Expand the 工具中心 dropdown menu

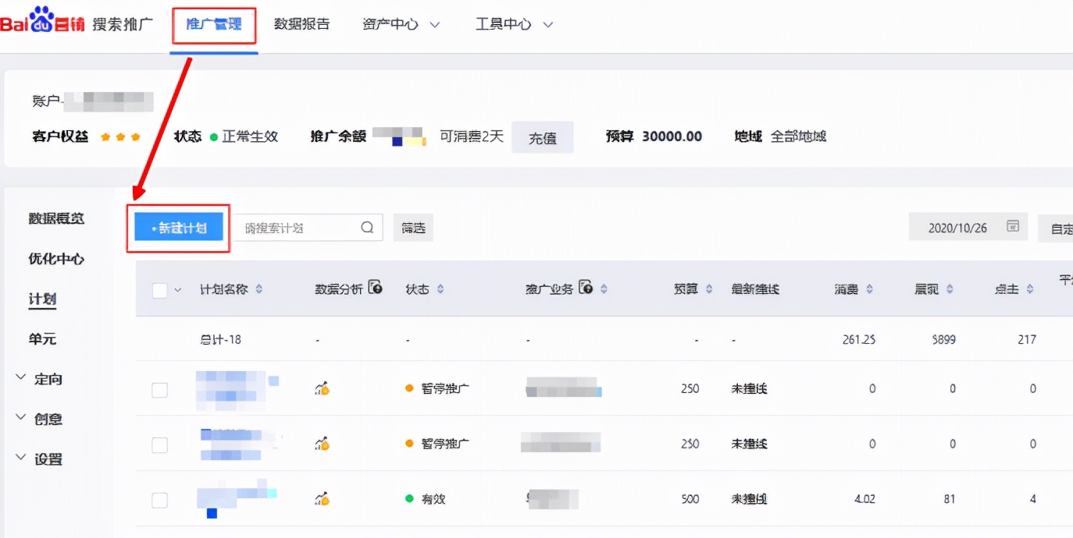point(514,24)
